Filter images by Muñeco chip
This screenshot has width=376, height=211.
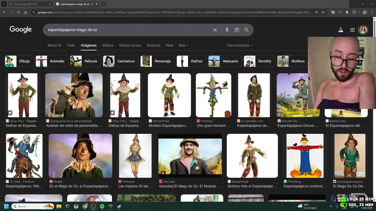coord(293,61)
